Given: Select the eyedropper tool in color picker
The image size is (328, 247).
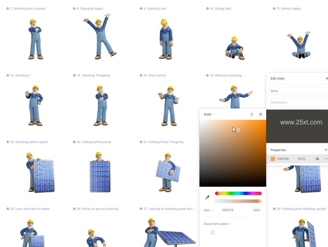Looking at the screenshot, I should click(x=207, y=197).
